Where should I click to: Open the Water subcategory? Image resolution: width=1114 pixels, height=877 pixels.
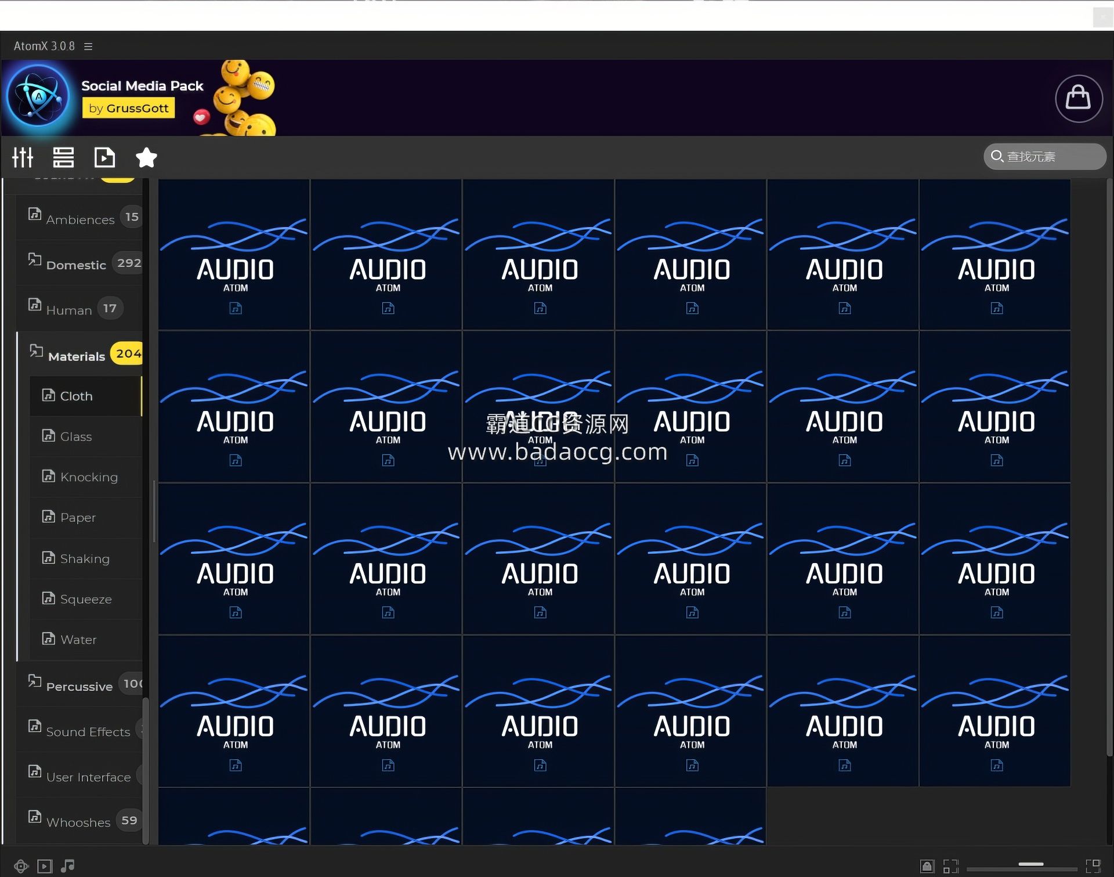[86, 640]
